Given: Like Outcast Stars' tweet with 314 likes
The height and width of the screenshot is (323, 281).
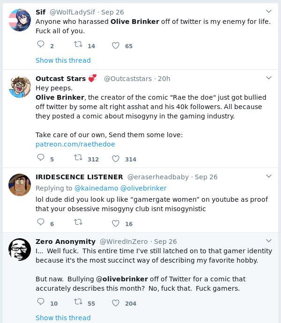Looking at the screenshot, I should [116, 159].
